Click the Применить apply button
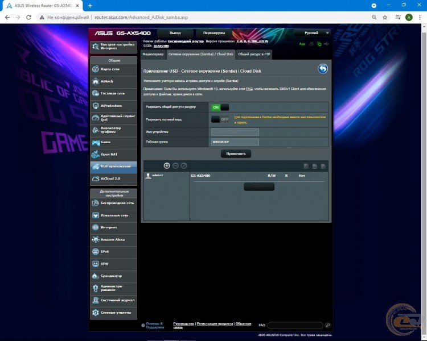Screen dimensions: 427x341 tap(236, 154)
